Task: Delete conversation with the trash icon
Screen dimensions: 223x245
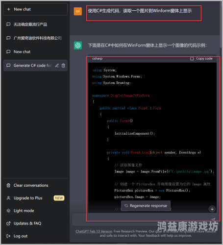Action: pyautogui.click(x=63, y=66)
